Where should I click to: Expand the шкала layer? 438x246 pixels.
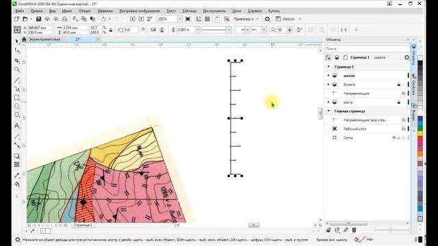coord(328,76)
